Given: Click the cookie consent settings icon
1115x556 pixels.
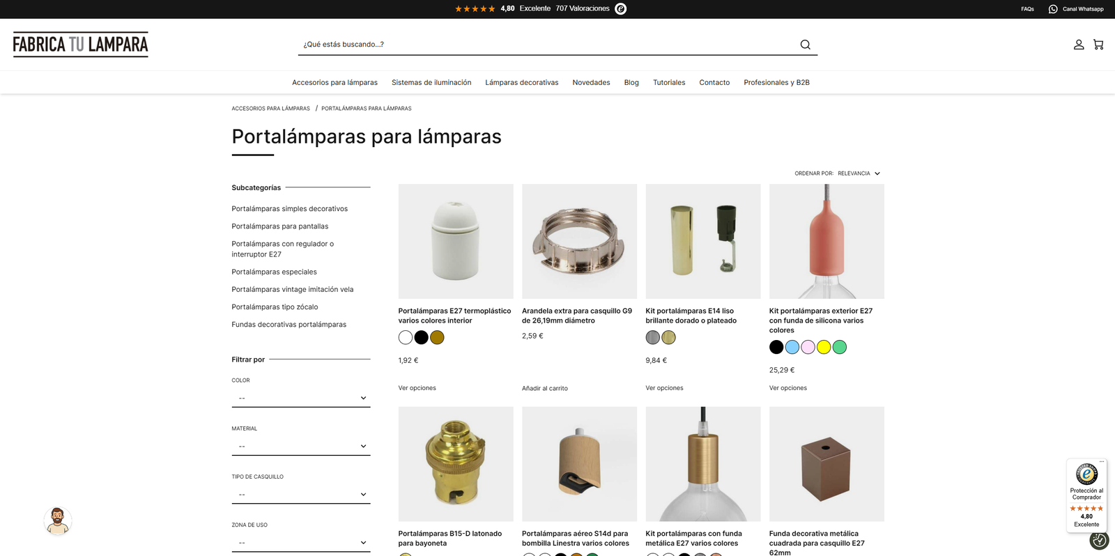Looking at the screenshot, I should 1099,540.
